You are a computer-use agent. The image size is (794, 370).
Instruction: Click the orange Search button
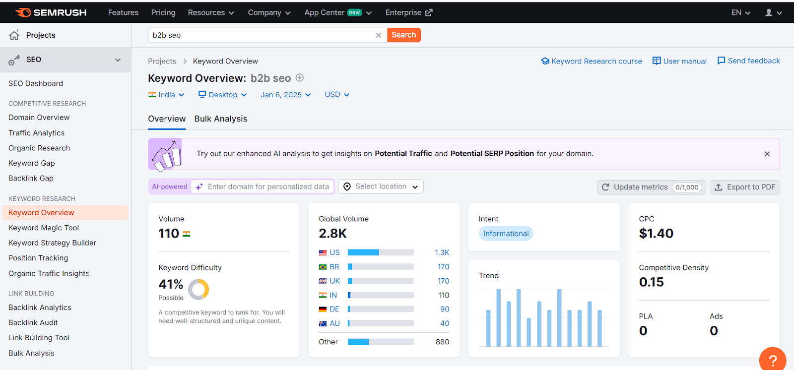[x=403, y=35]
